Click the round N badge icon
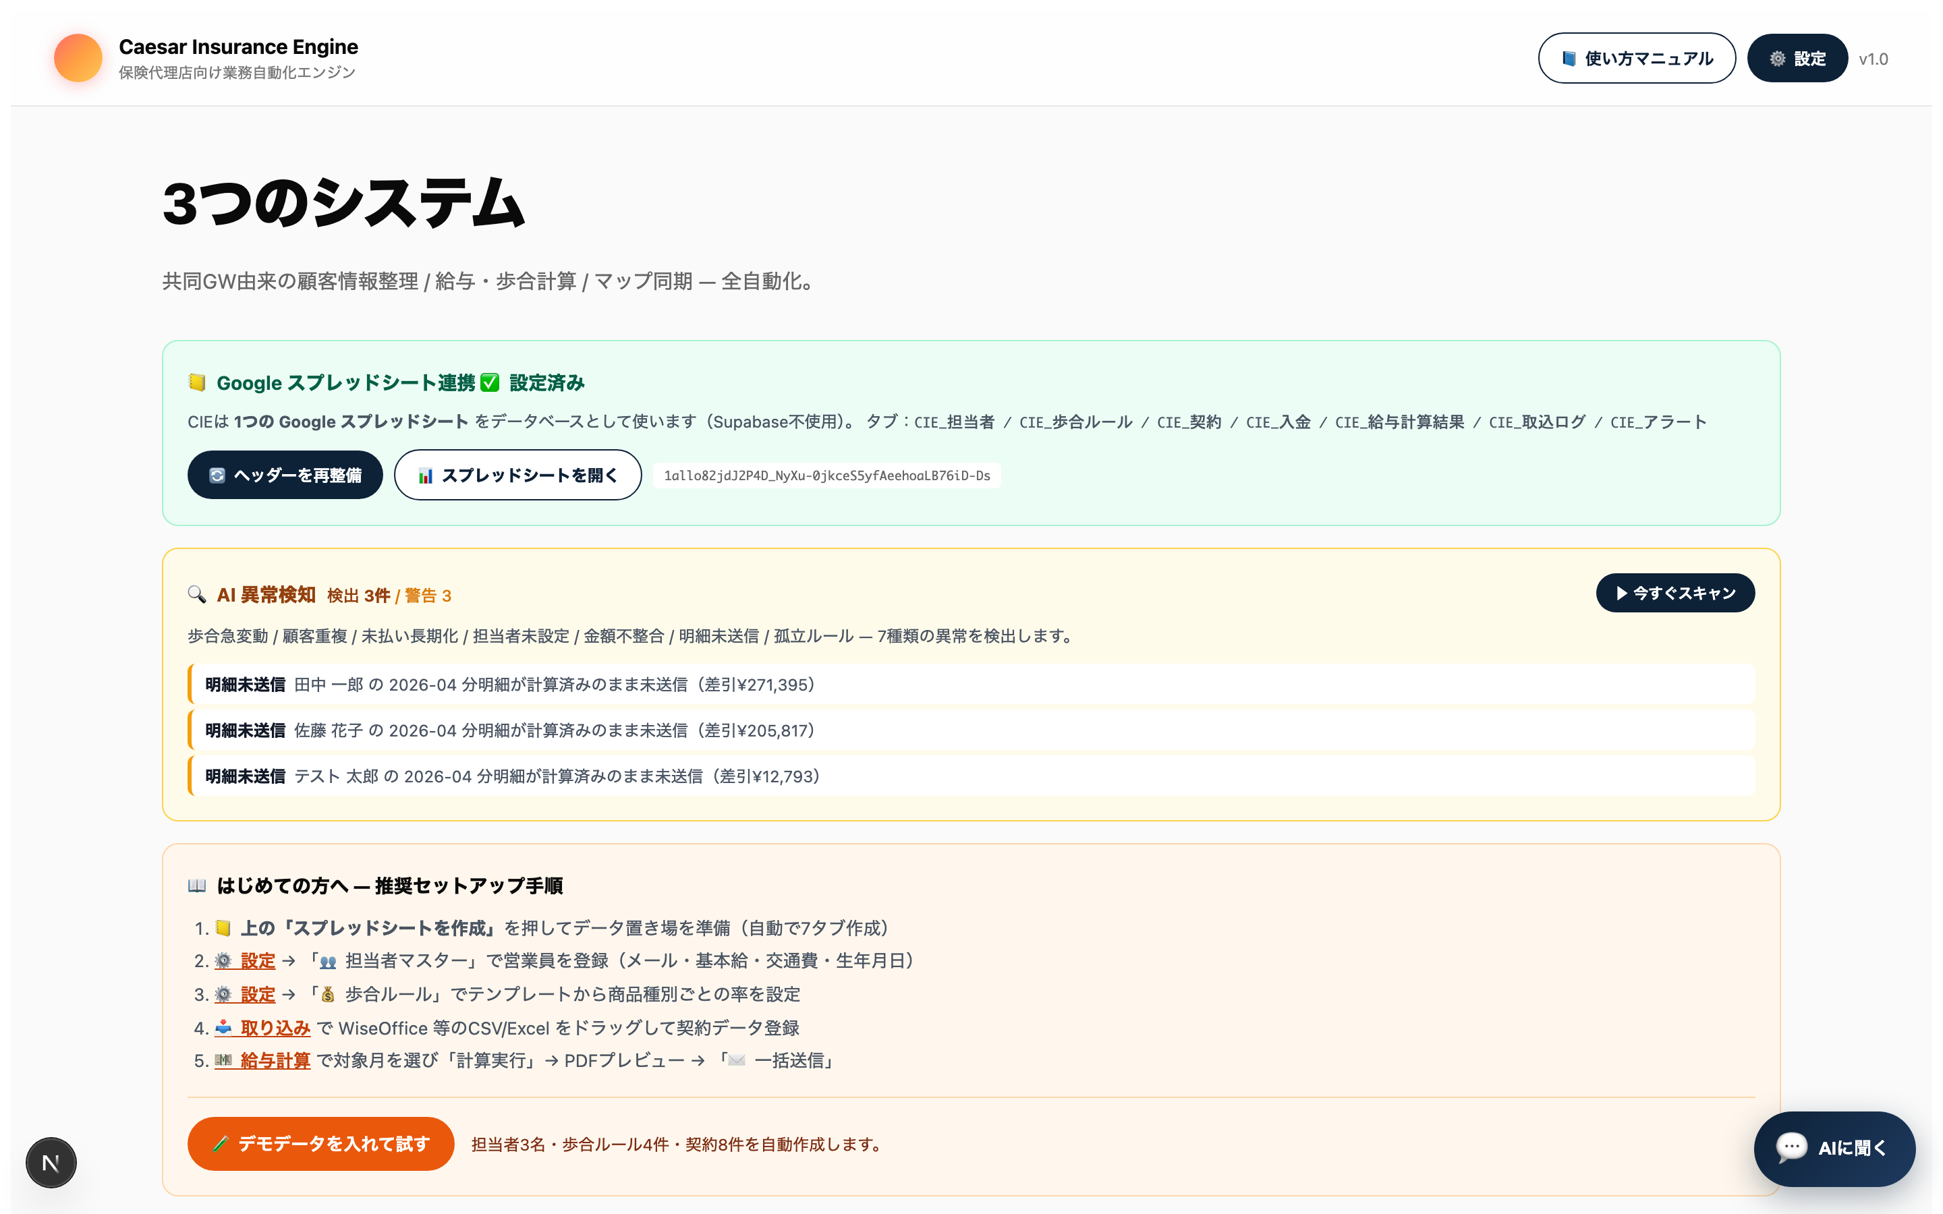This screenshot has width=1943, height=1214. (x=51, y=1163)
